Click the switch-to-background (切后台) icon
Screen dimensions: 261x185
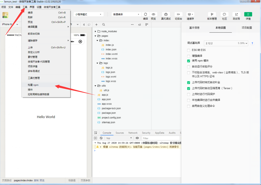[x=178, y=14]
